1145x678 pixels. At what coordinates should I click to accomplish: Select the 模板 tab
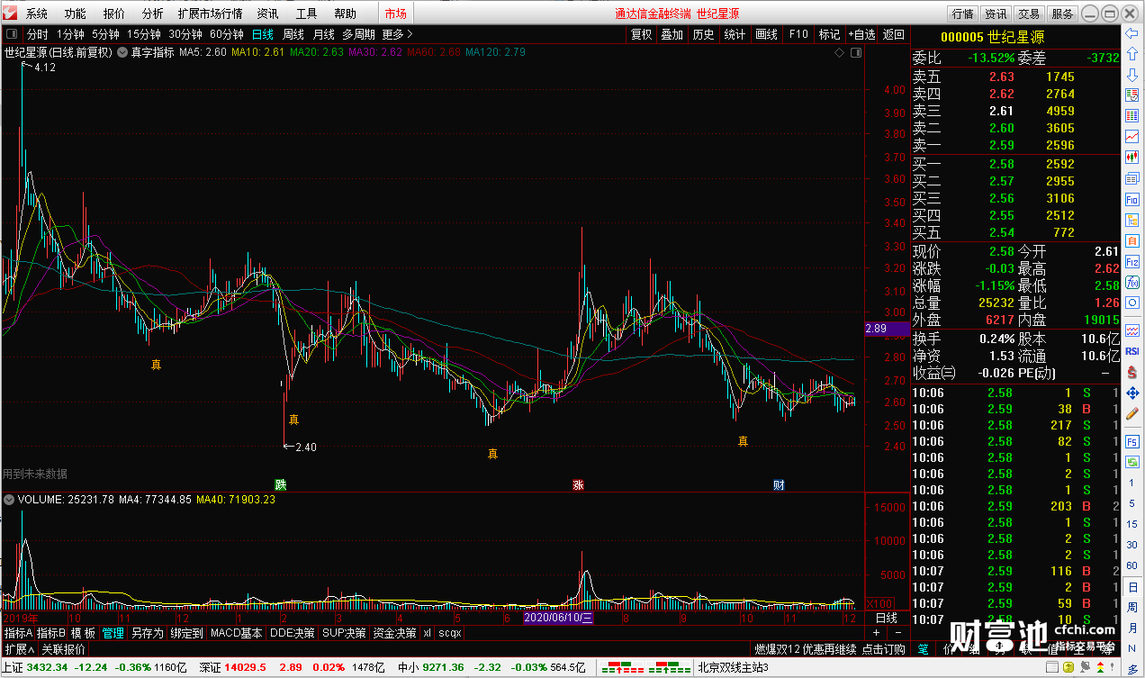point(84,633)
